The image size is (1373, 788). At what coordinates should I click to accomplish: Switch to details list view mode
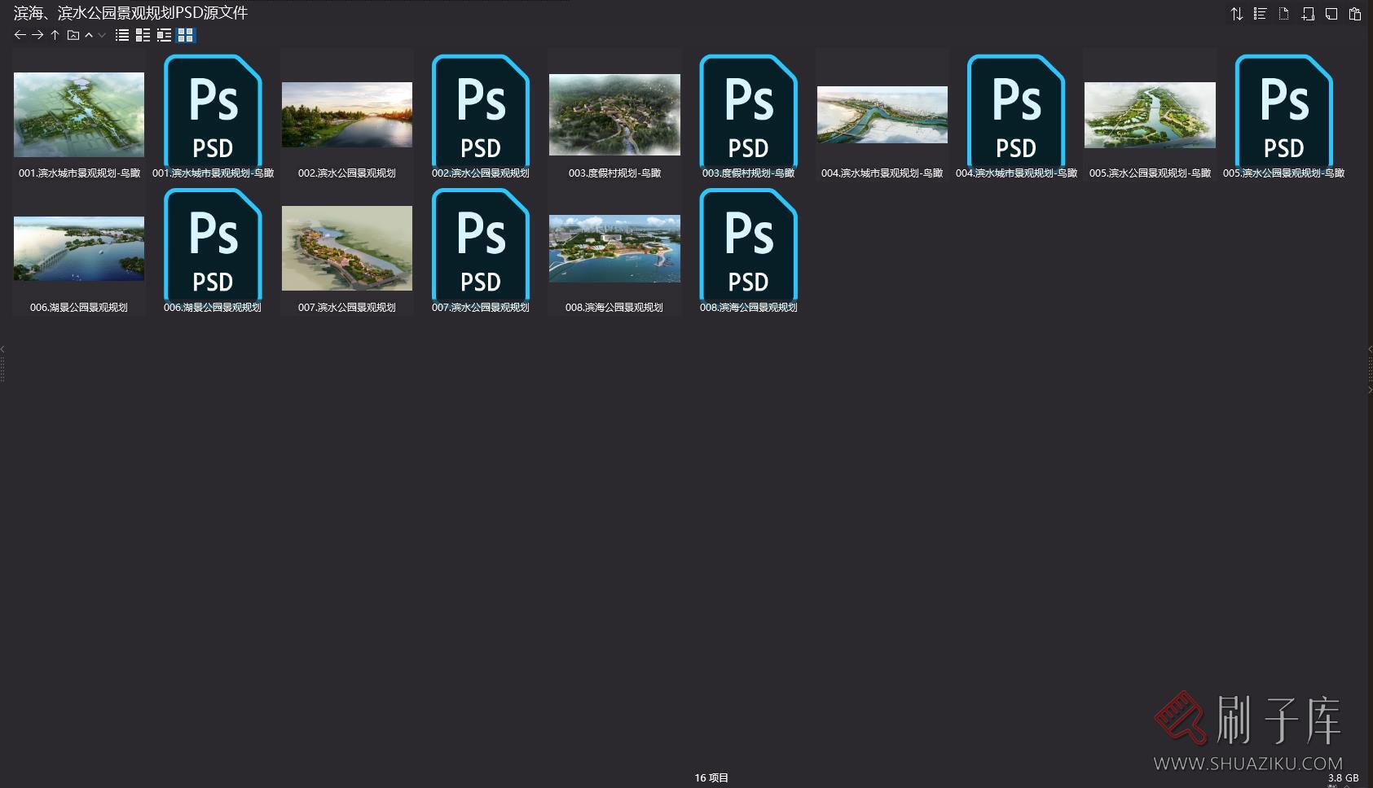[x=143, y=35]
